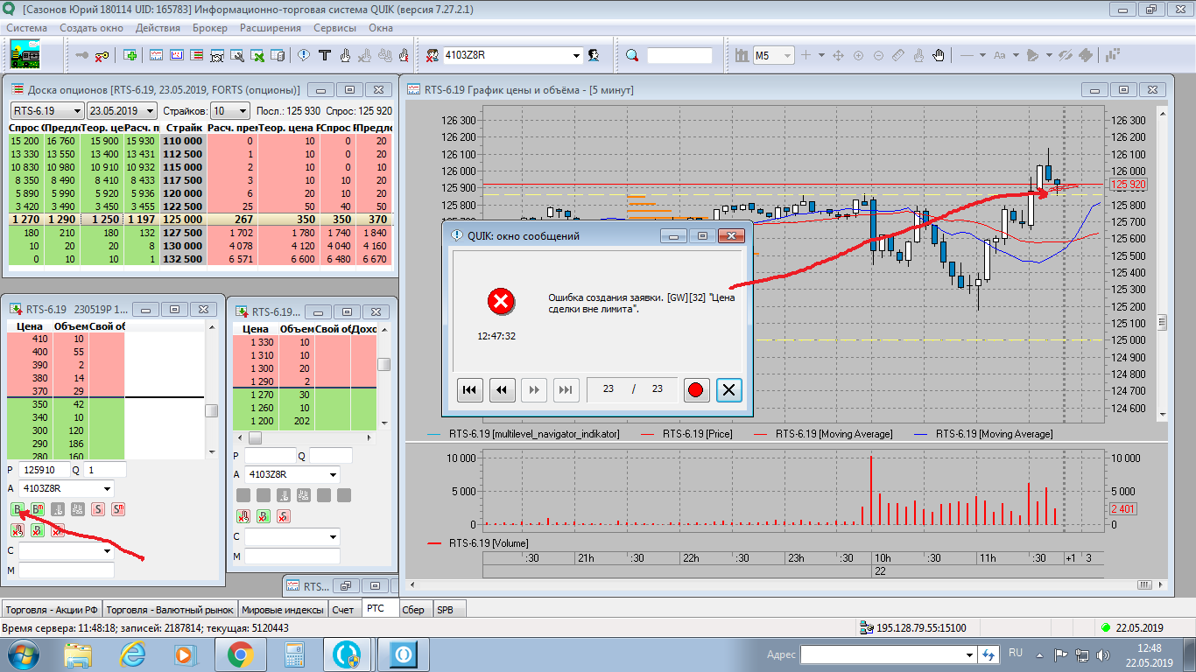The image size is (1196, 672).
Task: Open the Сервисы menu
Action: pos(334,28)
